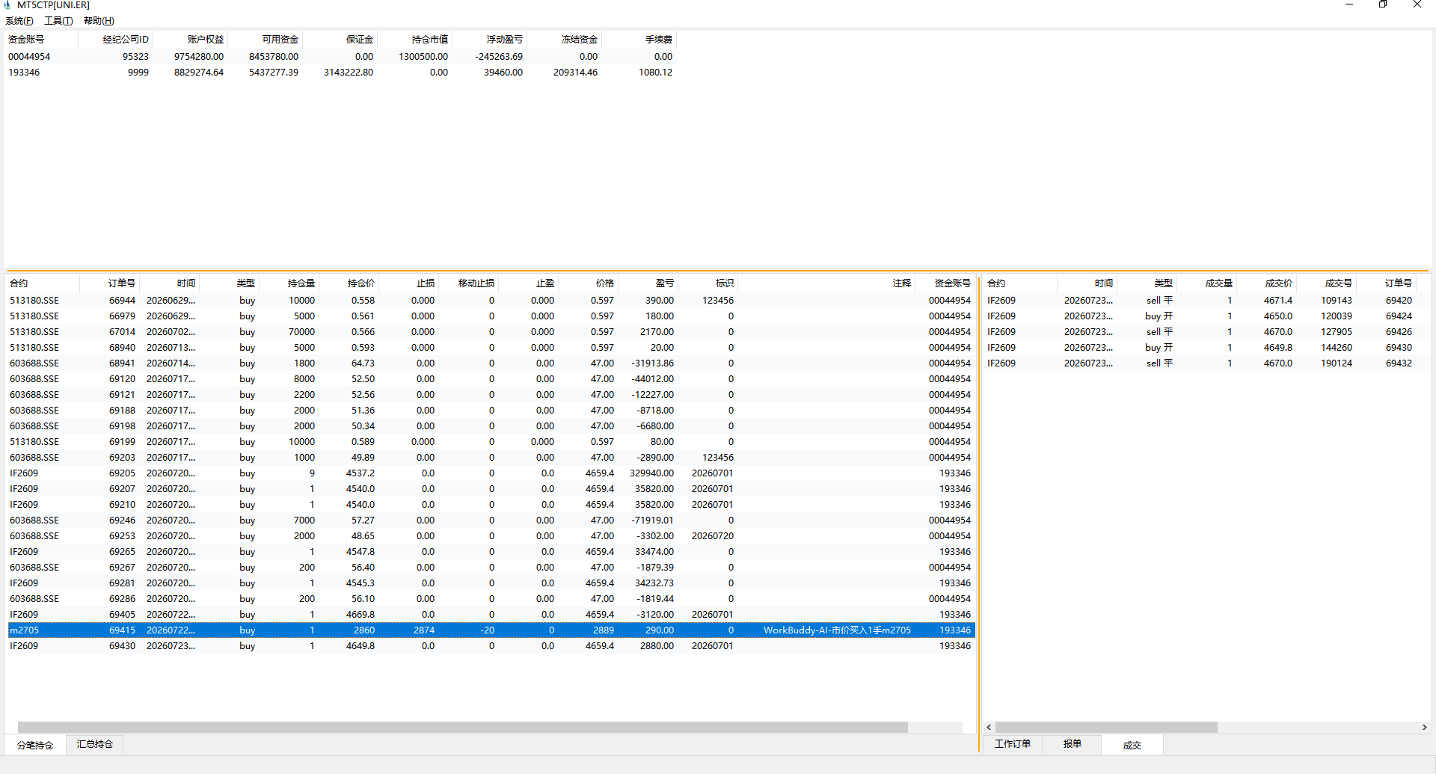The image size is (1436, 774).
Task: Sort positions by 持仓价 column header
Action: pyautogui.click(x=349, y=283)
